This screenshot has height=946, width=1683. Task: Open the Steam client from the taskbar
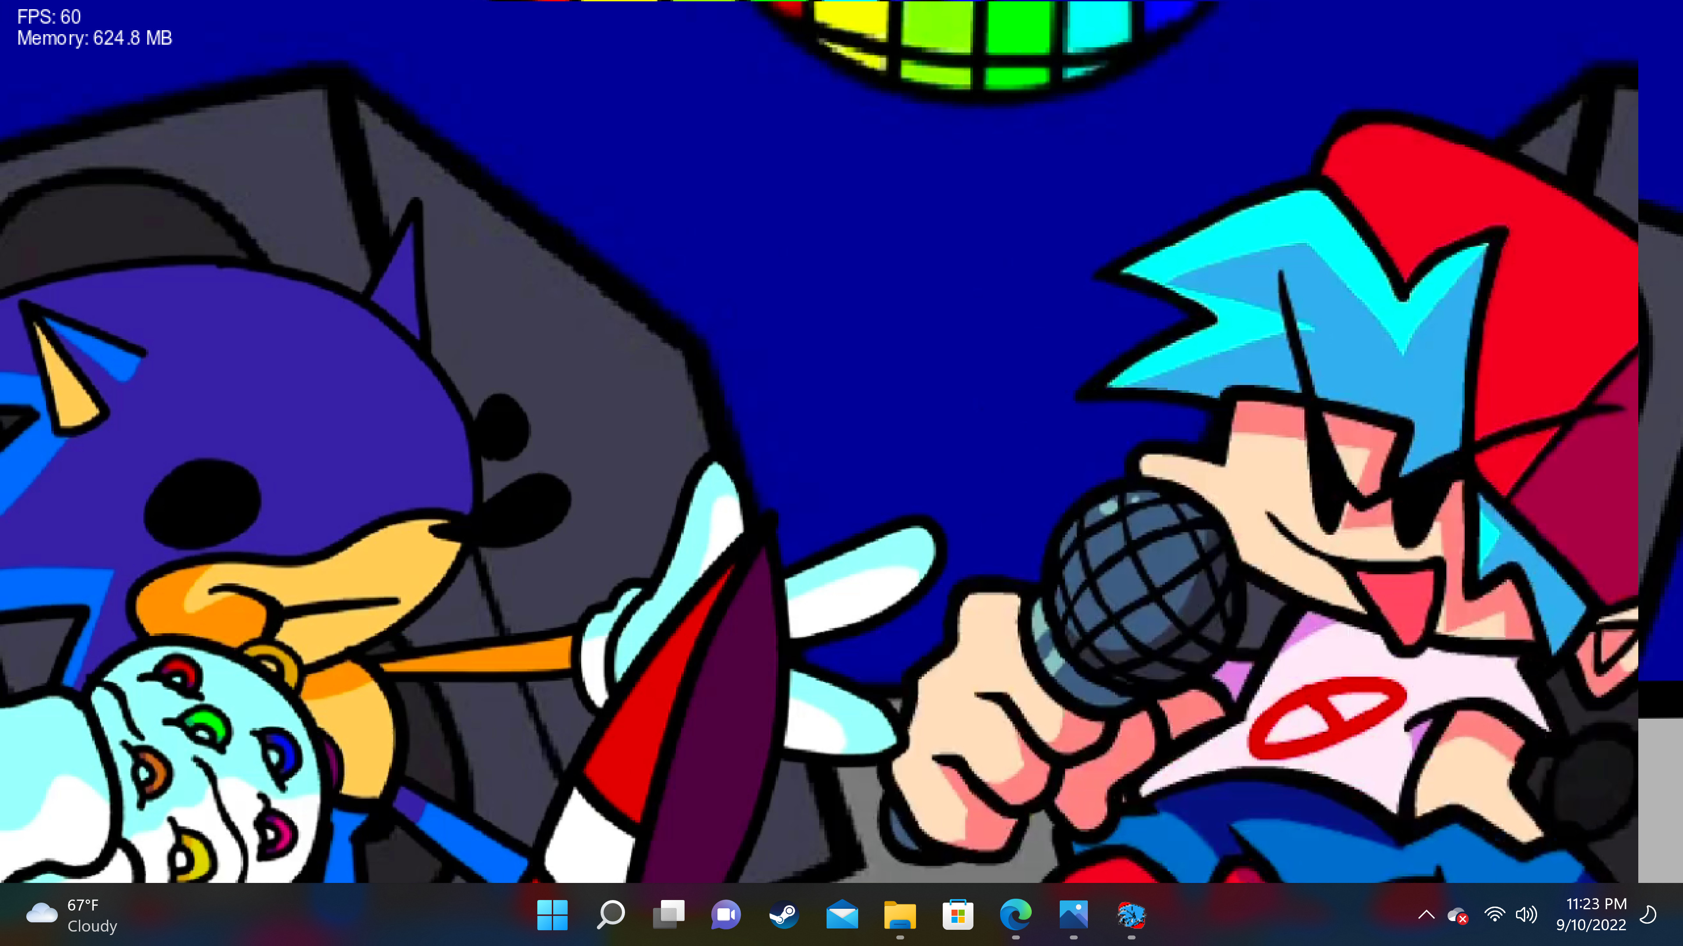tap(783, 914)
